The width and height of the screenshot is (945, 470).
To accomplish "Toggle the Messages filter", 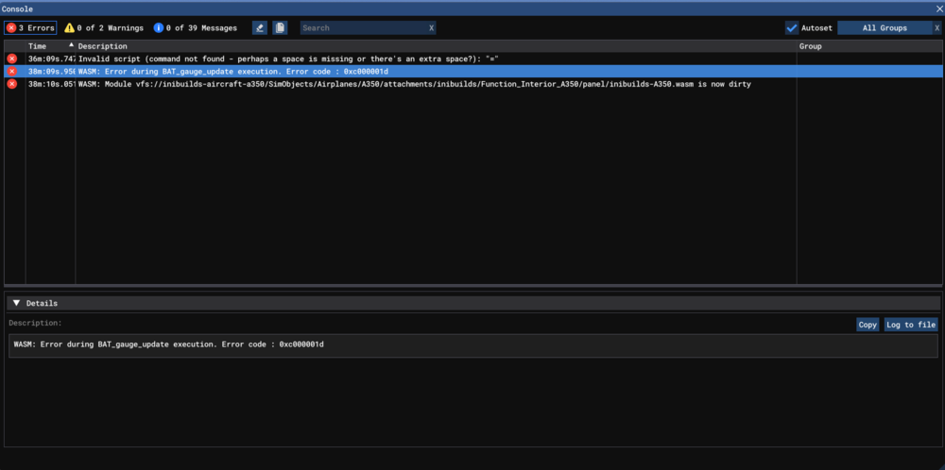I will point(196,28).
